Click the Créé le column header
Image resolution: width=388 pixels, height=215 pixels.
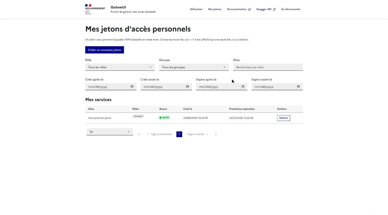point(187,109)
